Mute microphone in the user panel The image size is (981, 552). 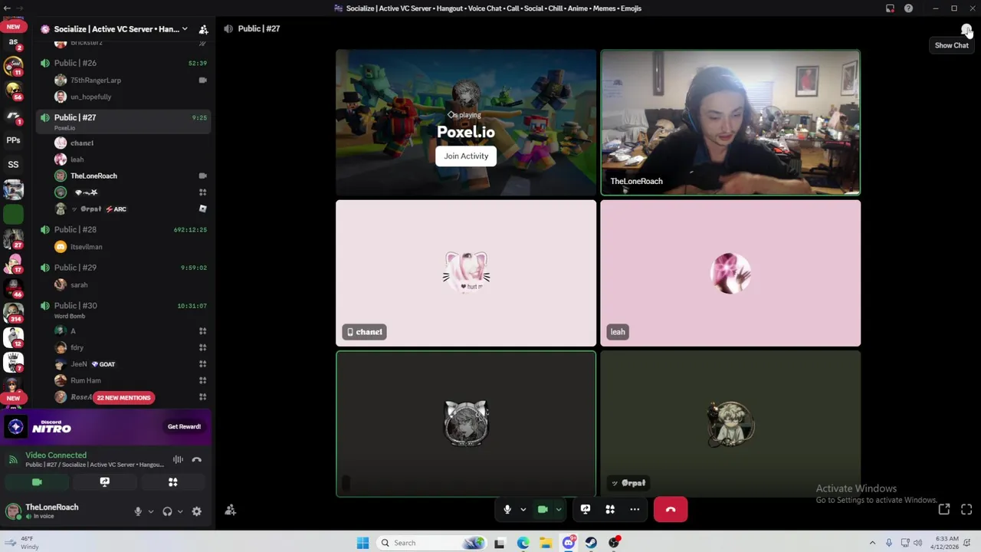pos(138,511)
